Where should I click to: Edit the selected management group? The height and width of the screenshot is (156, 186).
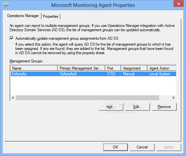pyautogui.click(x=138, y=107)
